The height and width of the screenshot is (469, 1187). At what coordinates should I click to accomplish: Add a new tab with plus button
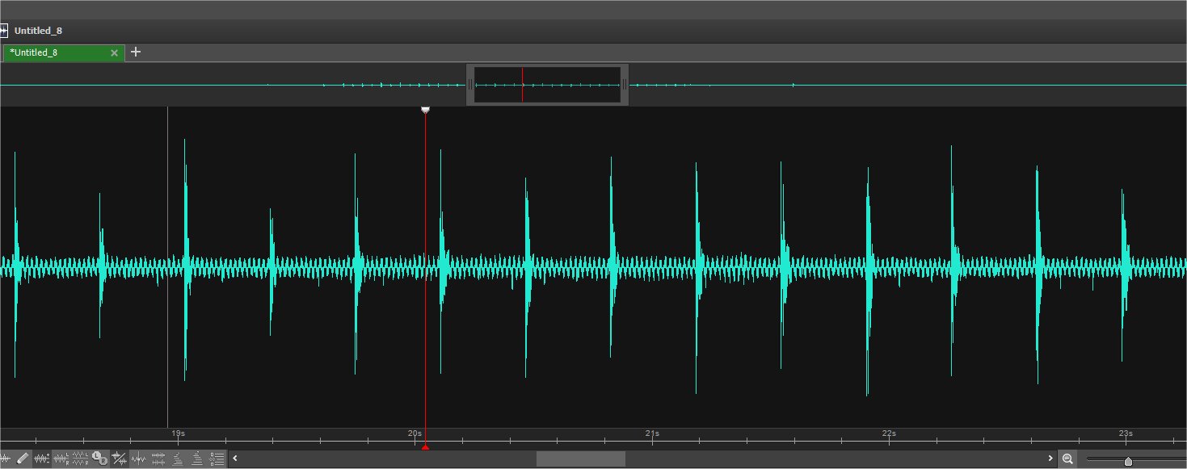pyautogui.click(x=136, y=52)
